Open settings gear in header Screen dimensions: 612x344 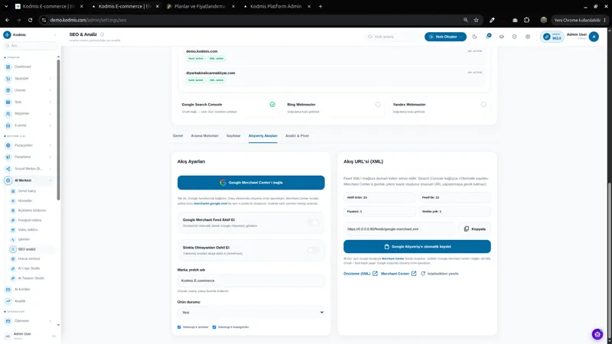pos(528,37)
